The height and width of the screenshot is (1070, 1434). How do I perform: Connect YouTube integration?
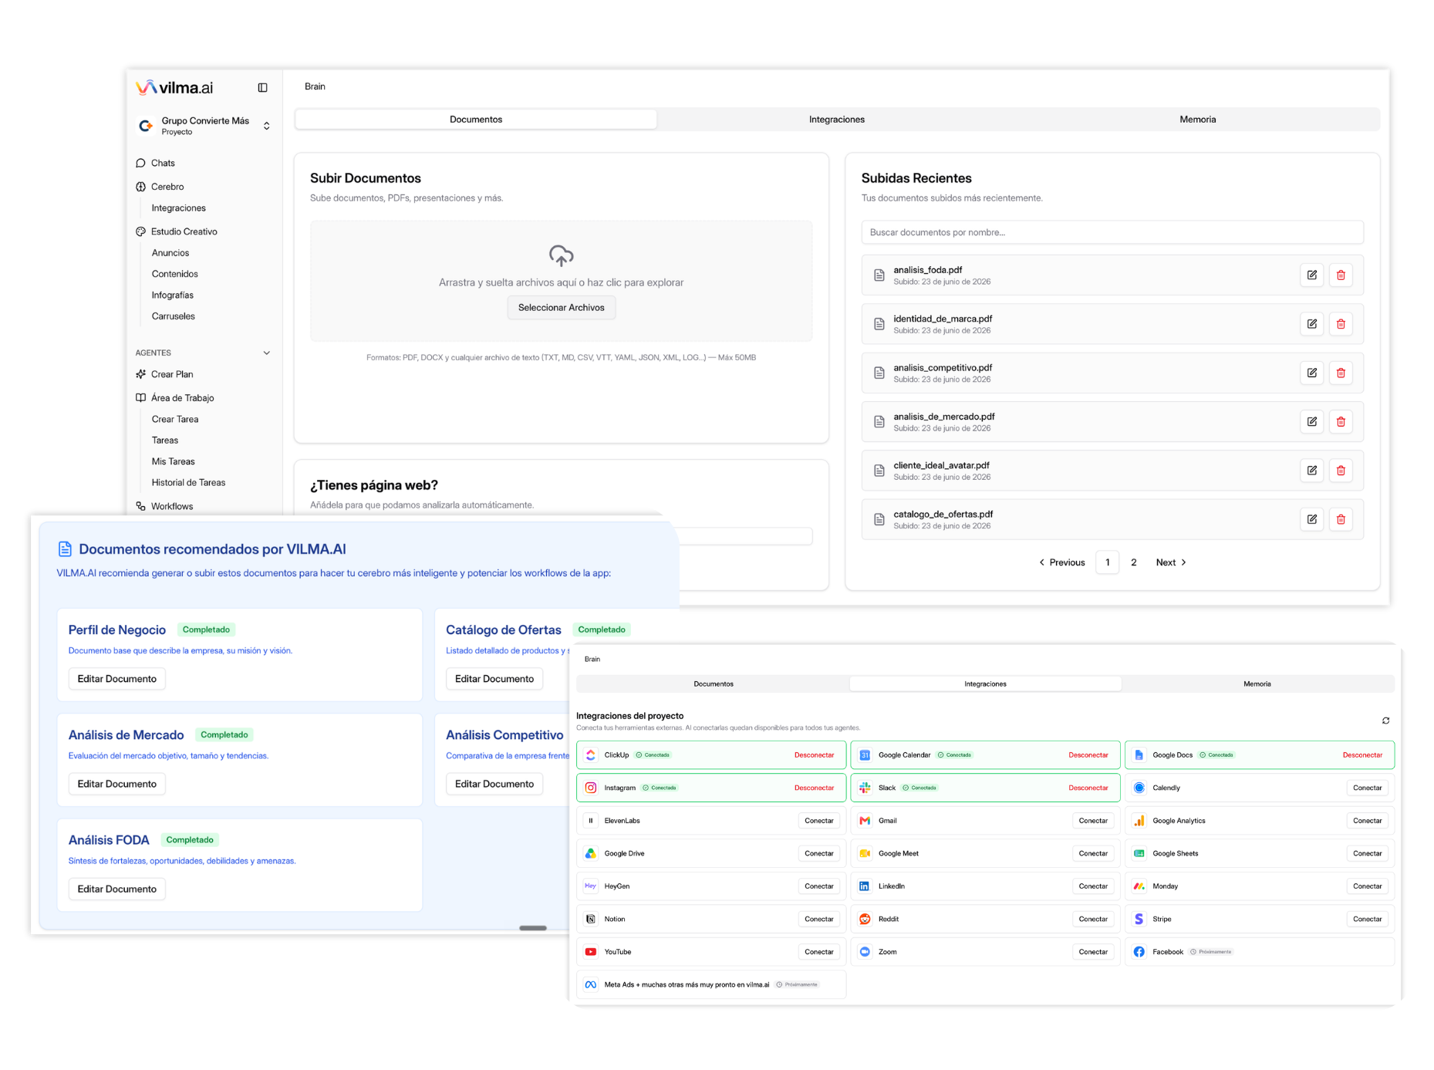pyautogui.click(x=819, y=952)
